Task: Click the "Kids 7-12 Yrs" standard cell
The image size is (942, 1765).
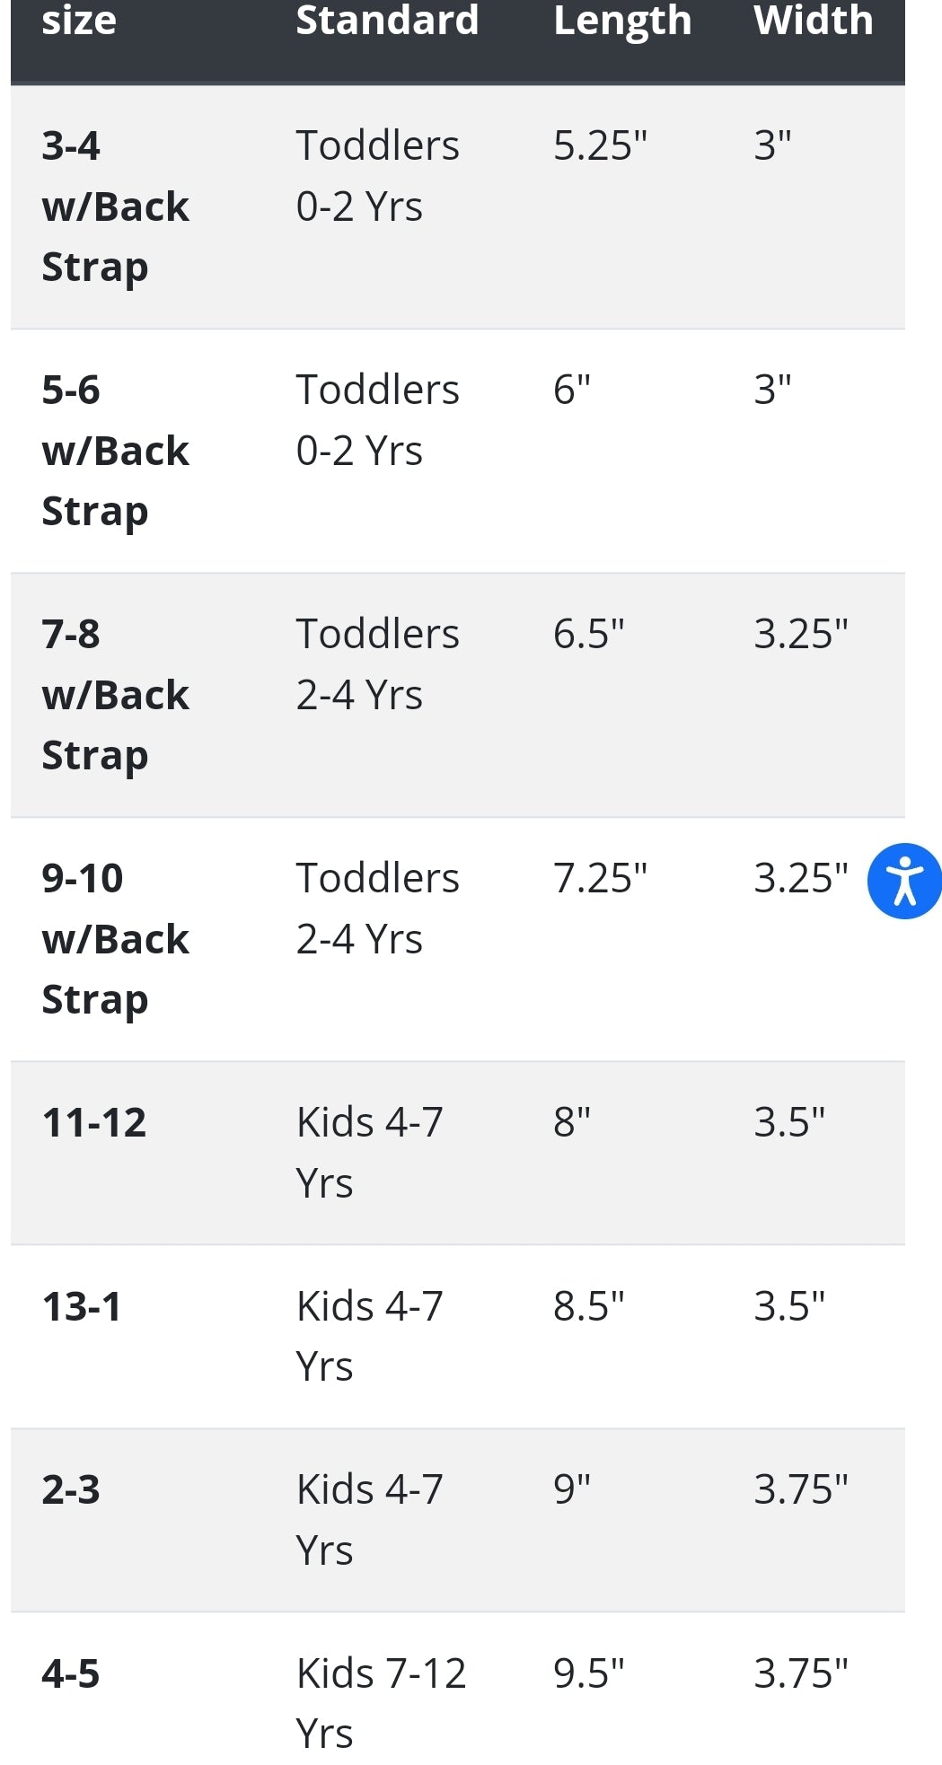Action: click(x=381, y=1702)
